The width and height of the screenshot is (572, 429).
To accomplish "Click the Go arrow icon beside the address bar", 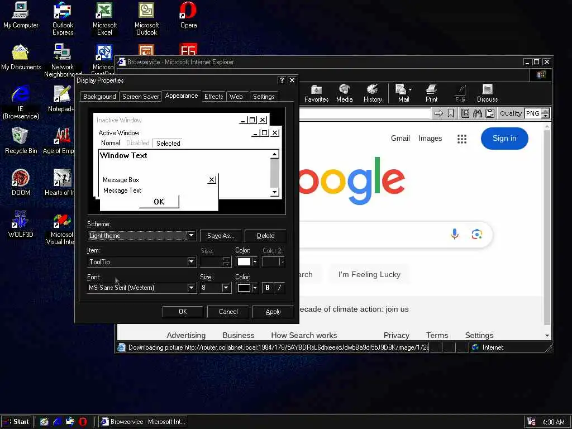I will tap(438, 113).
